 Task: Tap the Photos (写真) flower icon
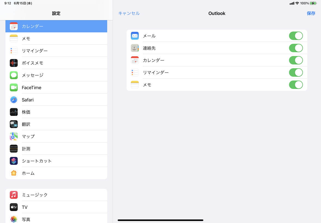tap(14, 219)
